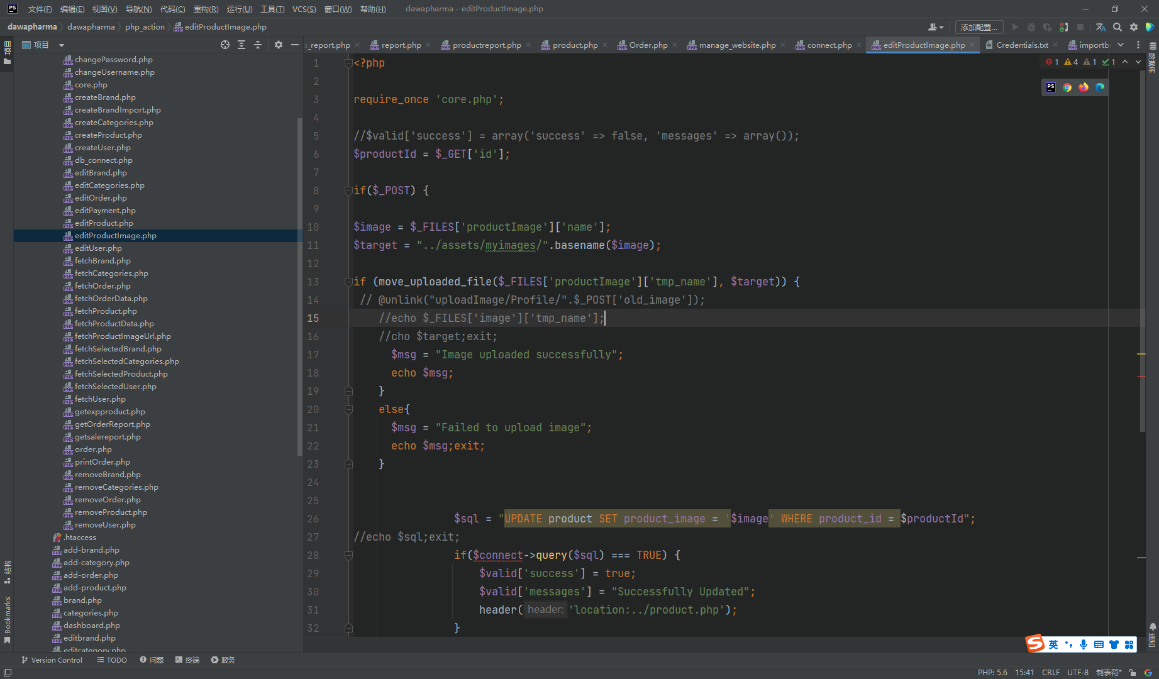The height and width of the screenshot is (679, 1159).
Task: Open file in Edge browser icon
Action: [x=1100, y=87]
